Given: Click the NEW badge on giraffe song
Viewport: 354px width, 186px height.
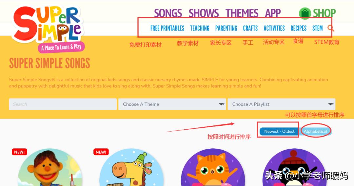Looking at the screenshot, I should tap(101, 152).
